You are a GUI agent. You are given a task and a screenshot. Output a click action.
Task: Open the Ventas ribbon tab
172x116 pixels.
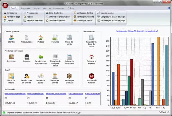tap(36, 8)
